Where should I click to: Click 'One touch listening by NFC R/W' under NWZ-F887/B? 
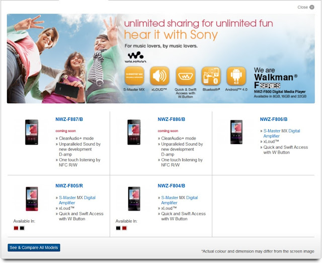pyautogui.click(x=79, y=162)
